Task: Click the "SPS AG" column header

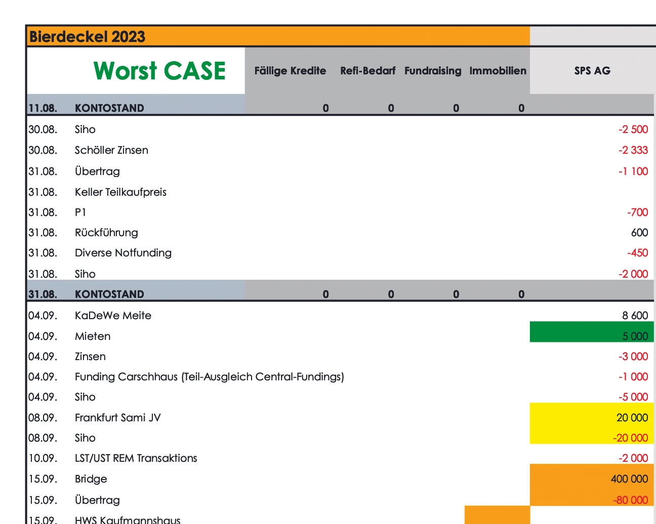Action: (592, 71)
